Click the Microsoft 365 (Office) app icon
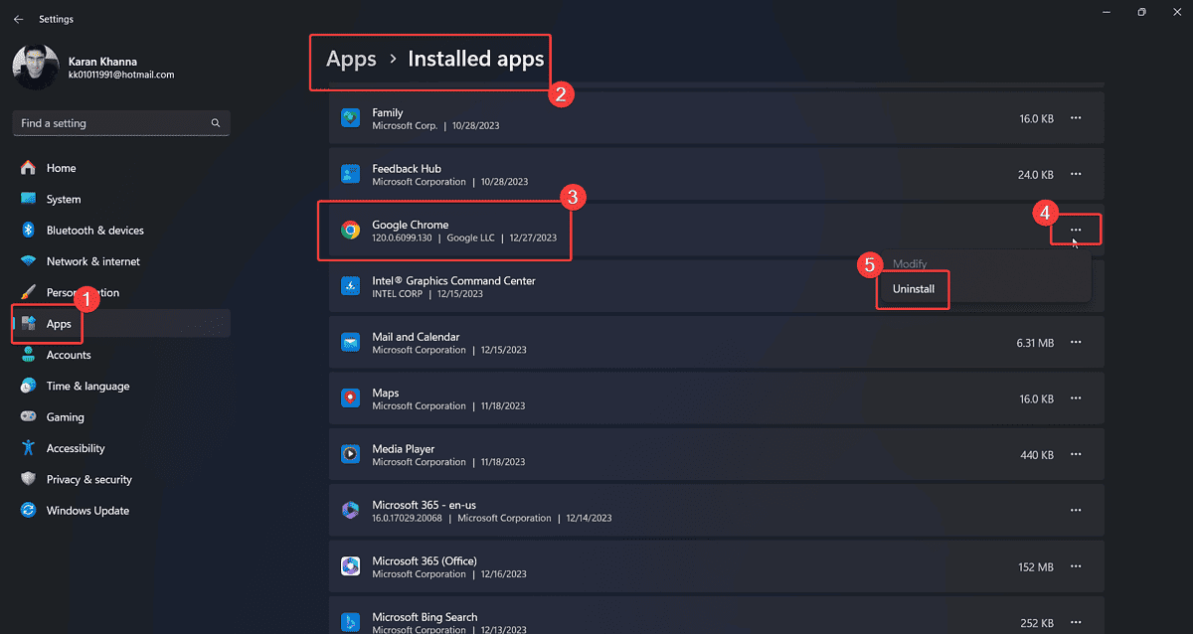1193x634 pixels. coord(350,566)
